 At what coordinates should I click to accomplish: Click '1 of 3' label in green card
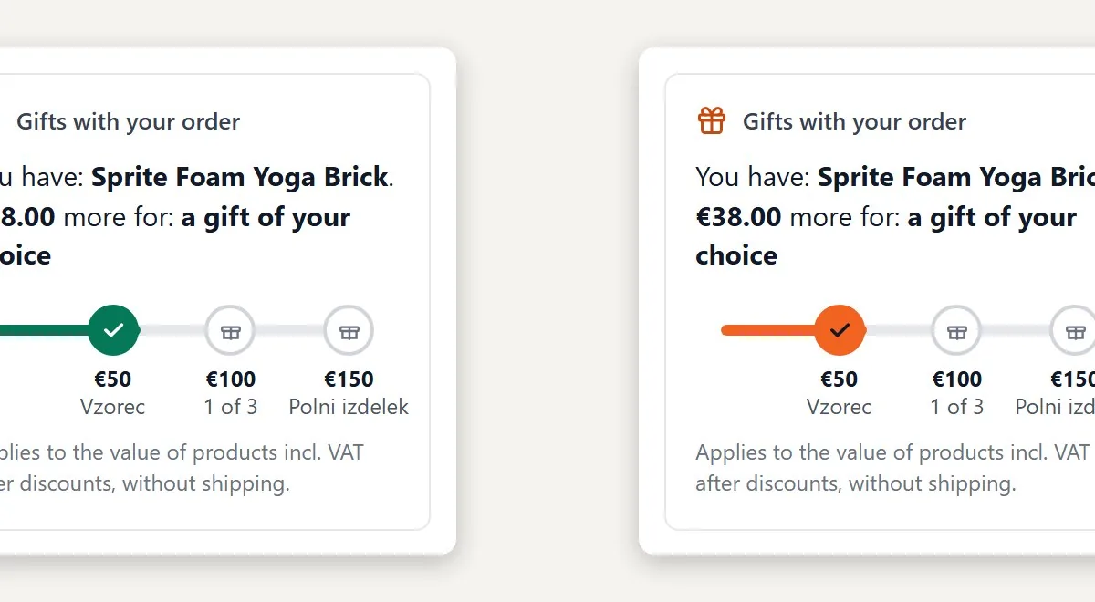pyautogui.click(x=231, y=407)
